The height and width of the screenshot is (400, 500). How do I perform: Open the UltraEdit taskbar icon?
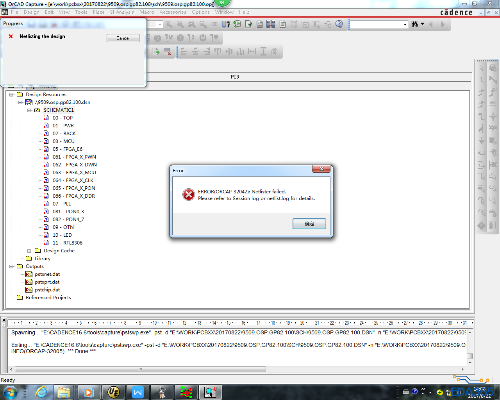[x=114, y=392]
